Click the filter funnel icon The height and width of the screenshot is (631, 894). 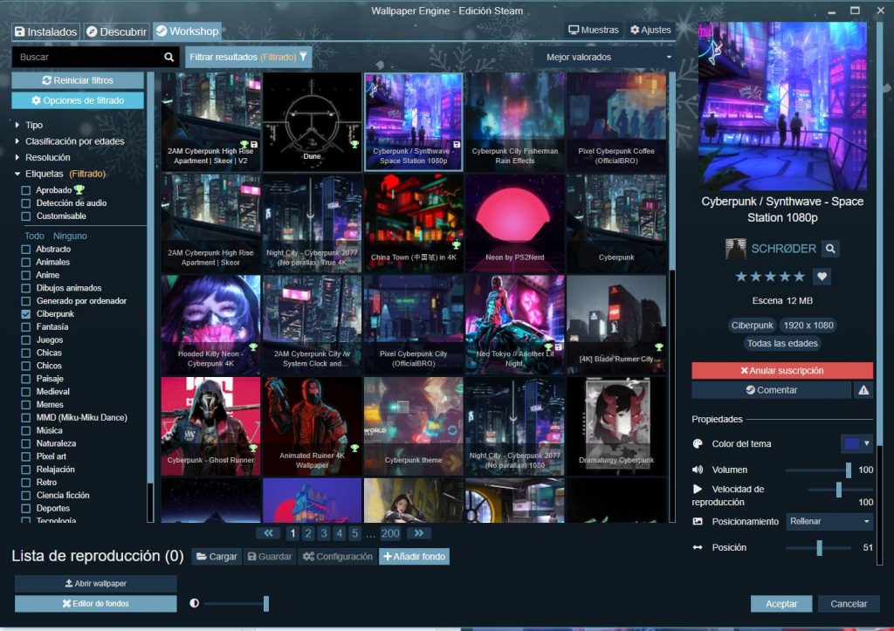pyautogui.click(x=303, y=57)
